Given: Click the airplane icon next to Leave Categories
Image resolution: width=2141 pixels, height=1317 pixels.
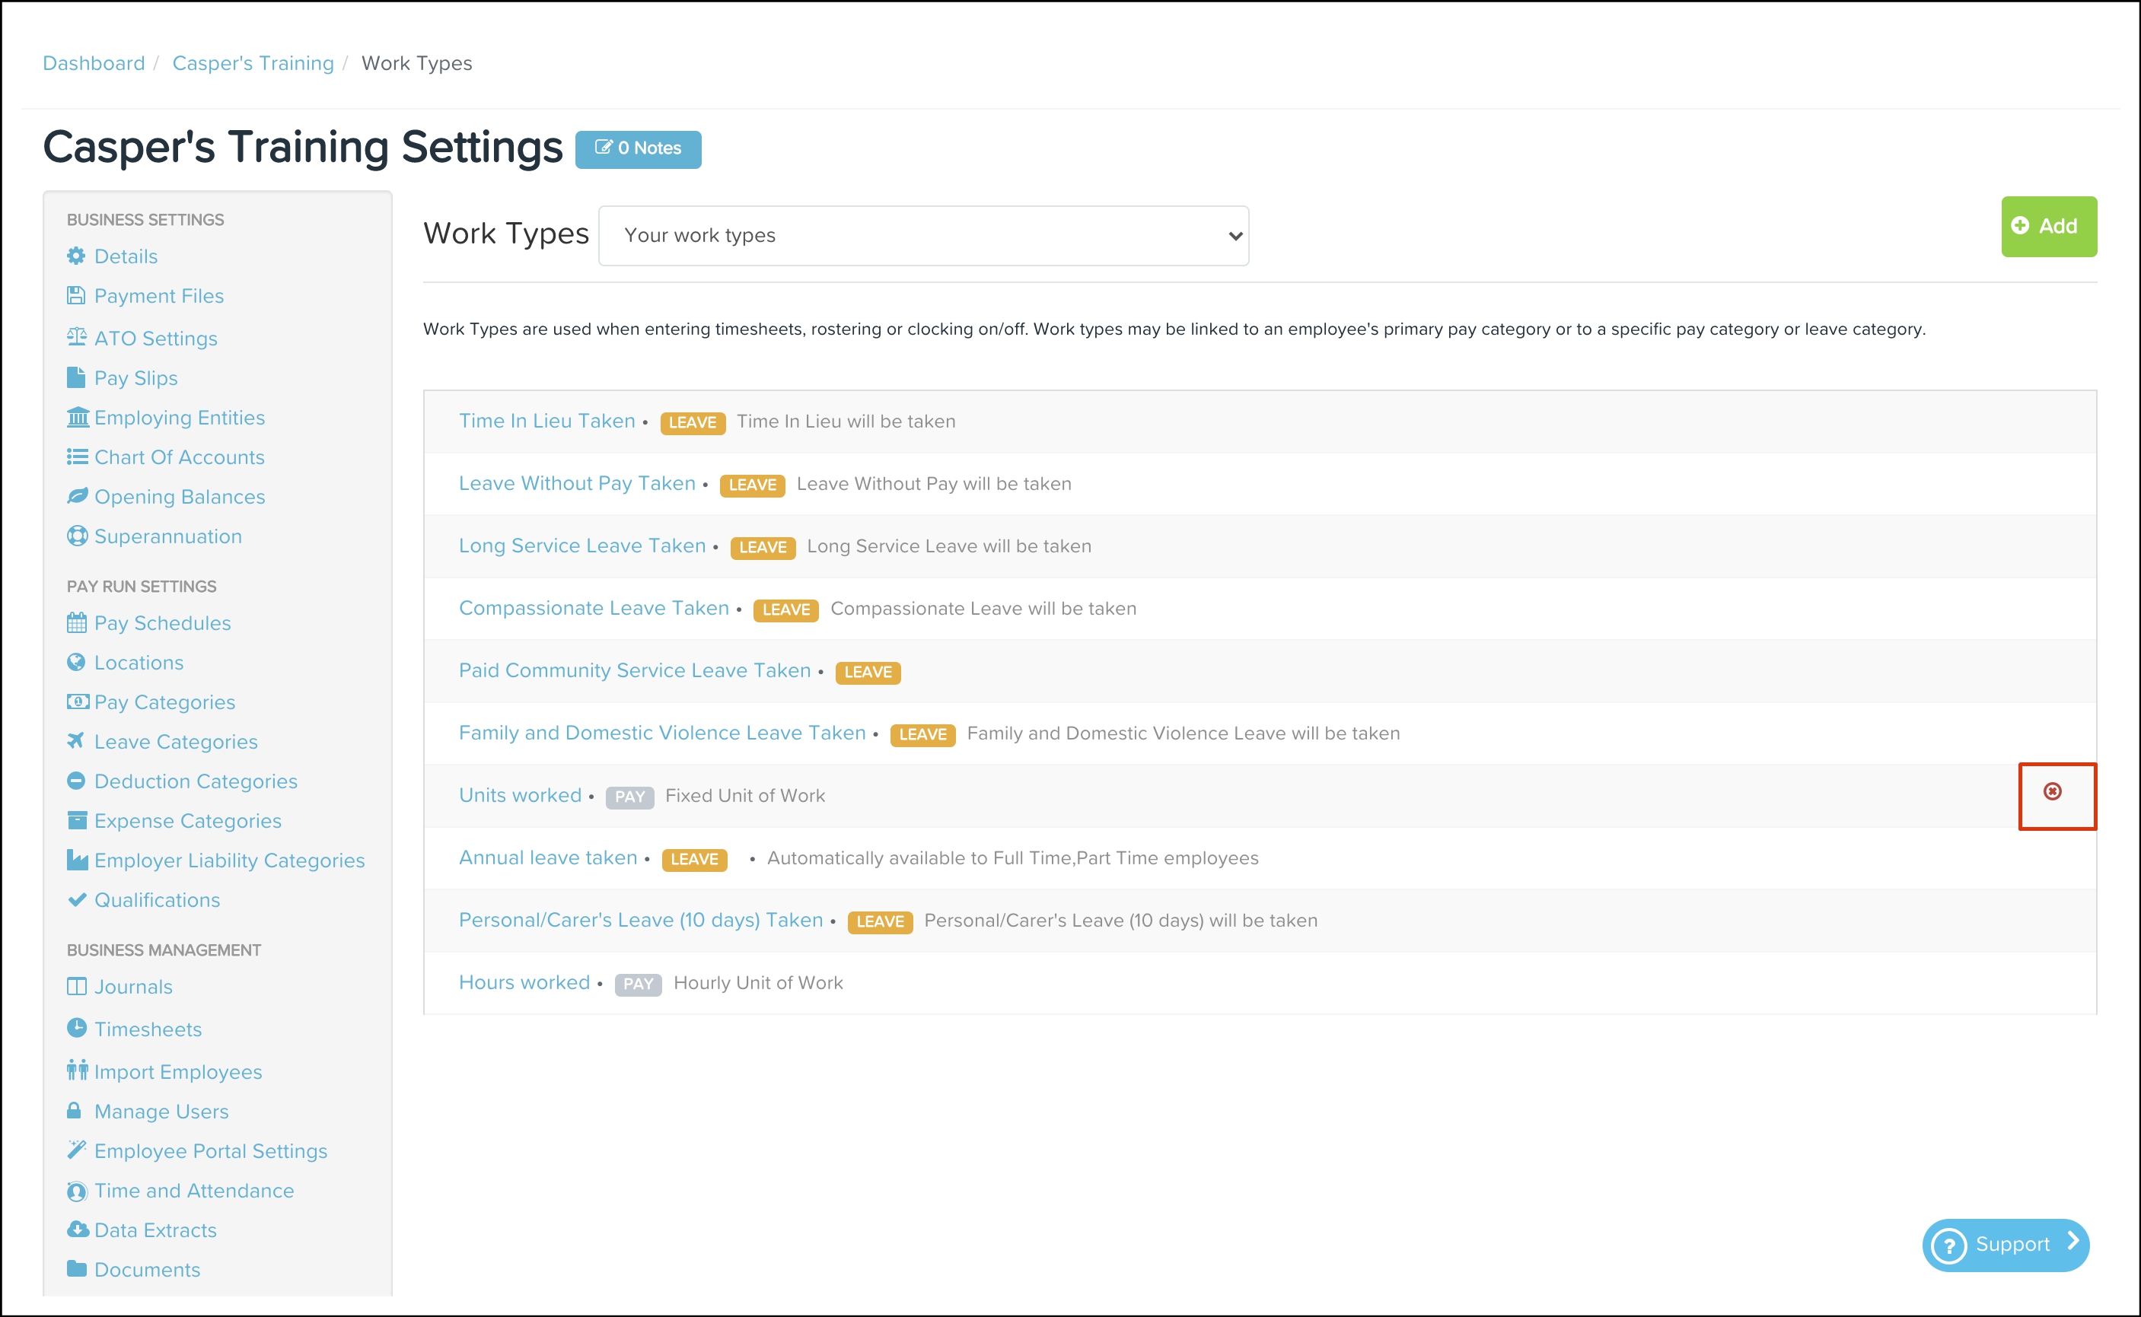Looking at the screenshot, I should (x=77, y=740).
